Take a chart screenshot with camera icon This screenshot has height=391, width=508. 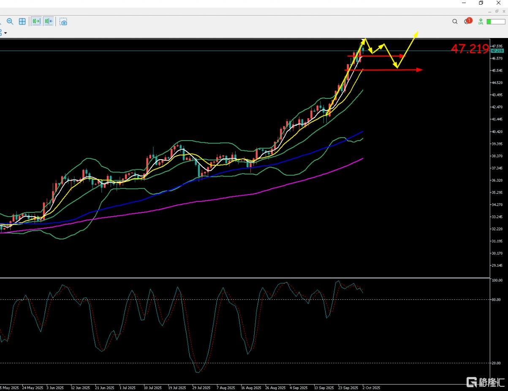pos(63,22)
